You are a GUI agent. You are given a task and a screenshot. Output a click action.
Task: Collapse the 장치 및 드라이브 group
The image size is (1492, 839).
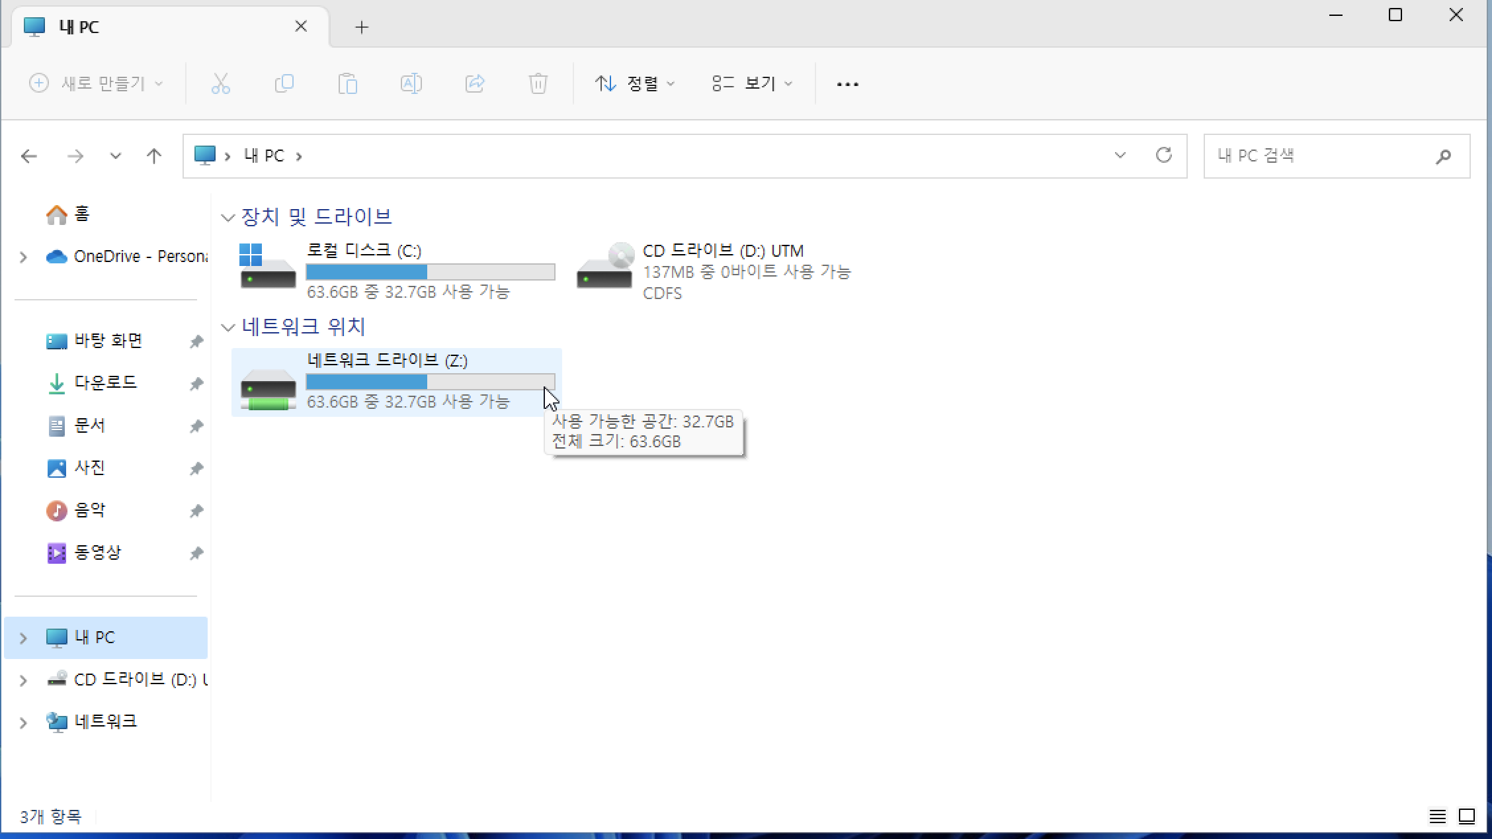pyautogui.click(x=228, y=218)
